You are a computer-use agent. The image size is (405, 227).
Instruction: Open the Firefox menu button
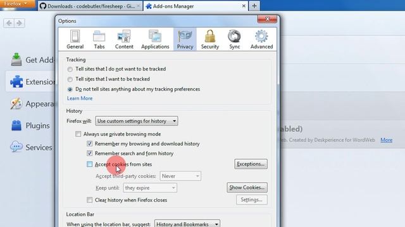click(x=18, y=4)
